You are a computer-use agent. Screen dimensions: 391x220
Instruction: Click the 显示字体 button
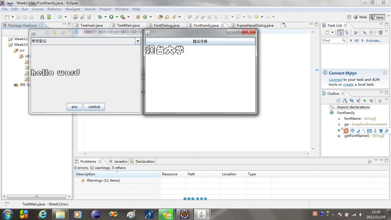coord(200,41)
